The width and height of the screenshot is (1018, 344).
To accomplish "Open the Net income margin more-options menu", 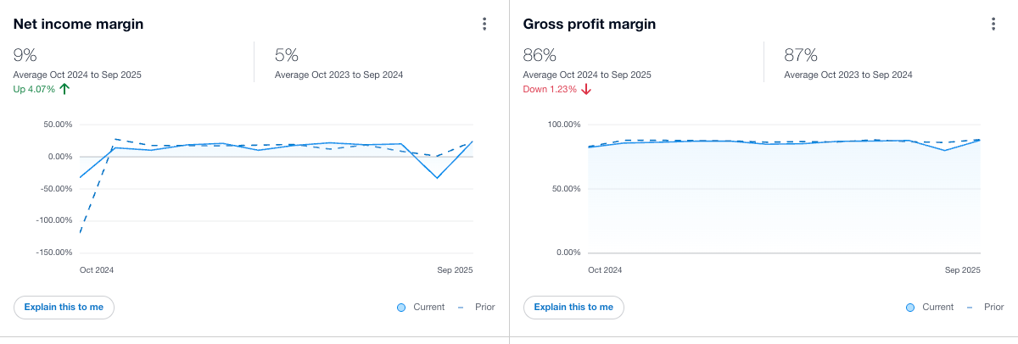I will click(484, 24).
